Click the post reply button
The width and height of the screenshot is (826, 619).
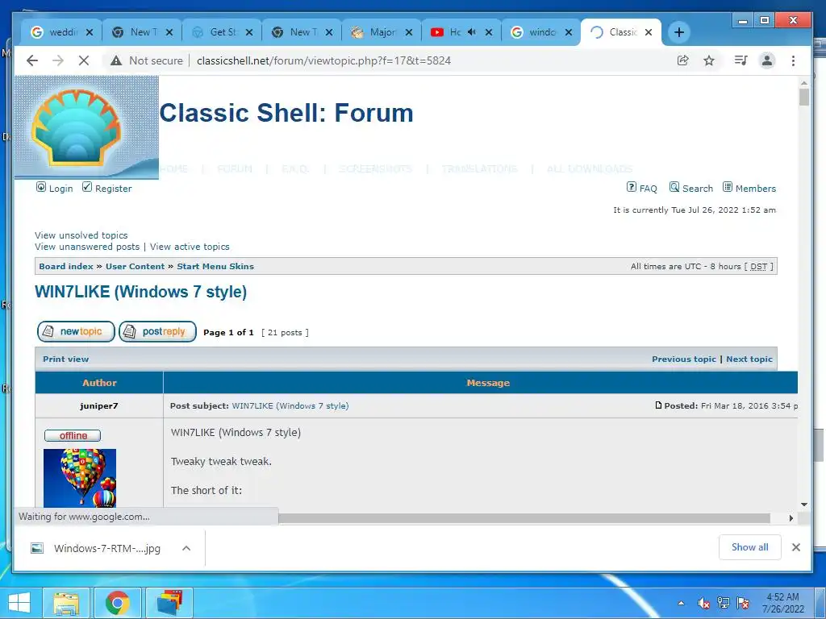(x=157, y=331)
